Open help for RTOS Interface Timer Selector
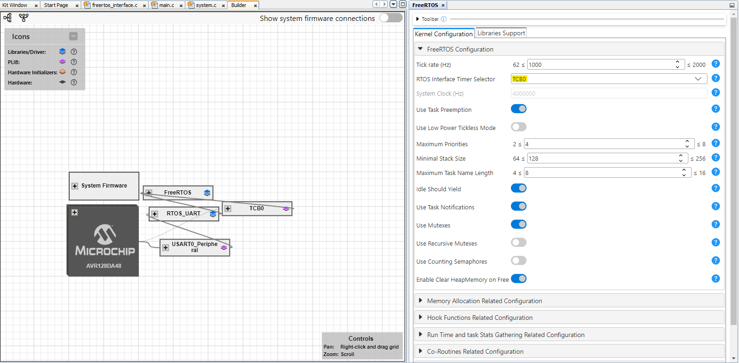The height and width of the screenshot is (363, 739). [x=716, y=78]
